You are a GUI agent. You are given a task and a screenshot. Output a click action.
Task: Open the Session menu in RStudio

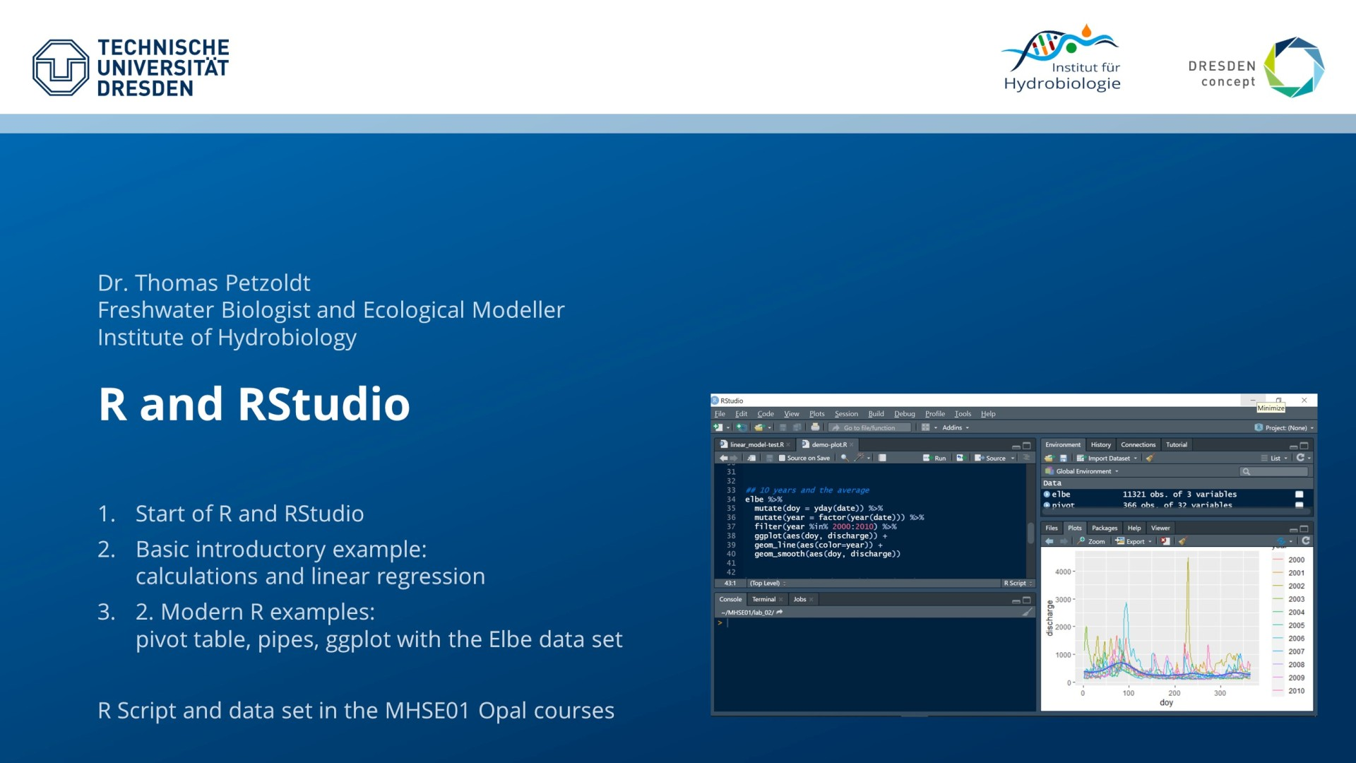click(x=846, y=414)
